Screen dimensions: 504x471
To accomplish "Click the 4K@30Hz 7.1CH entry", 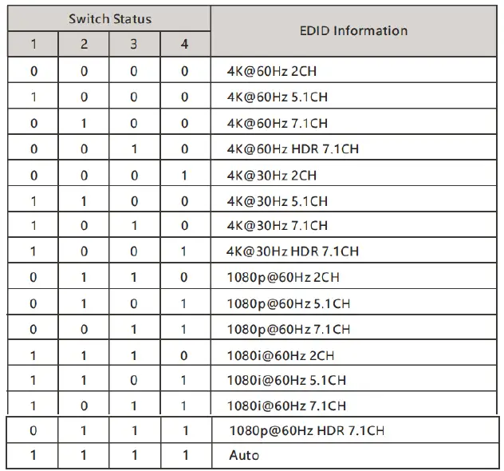I will pyautogui.click(x=277, y=226).
